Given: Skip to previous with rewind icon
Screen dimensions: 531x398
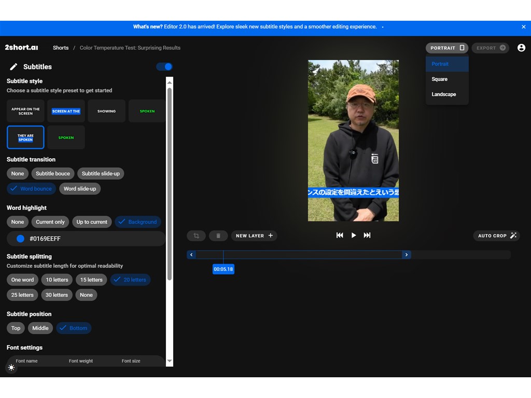Looking at the screenshot, I should 340,235.
